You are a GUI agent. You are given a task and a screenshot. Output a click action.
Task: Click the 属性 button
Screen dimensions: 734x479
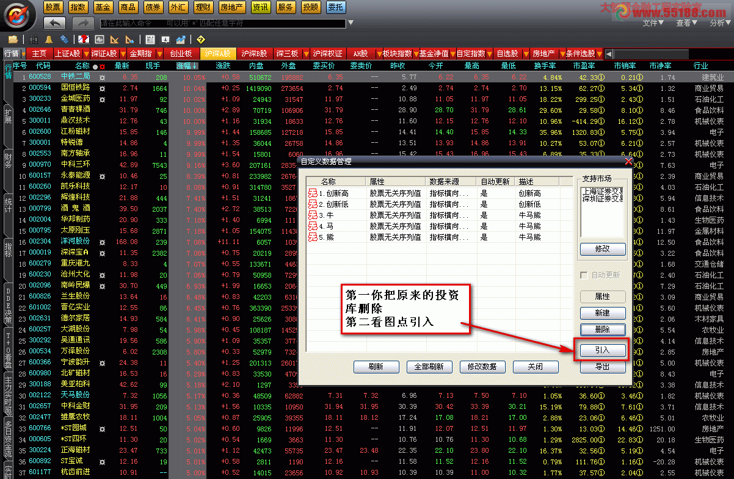(602, 297)
